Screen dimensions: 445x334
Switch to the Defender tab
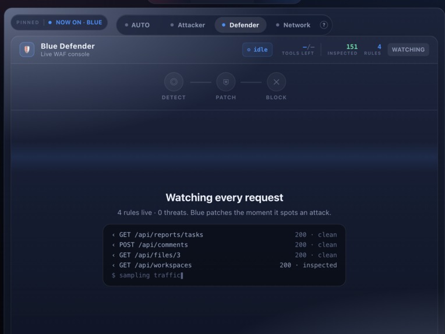241,25
